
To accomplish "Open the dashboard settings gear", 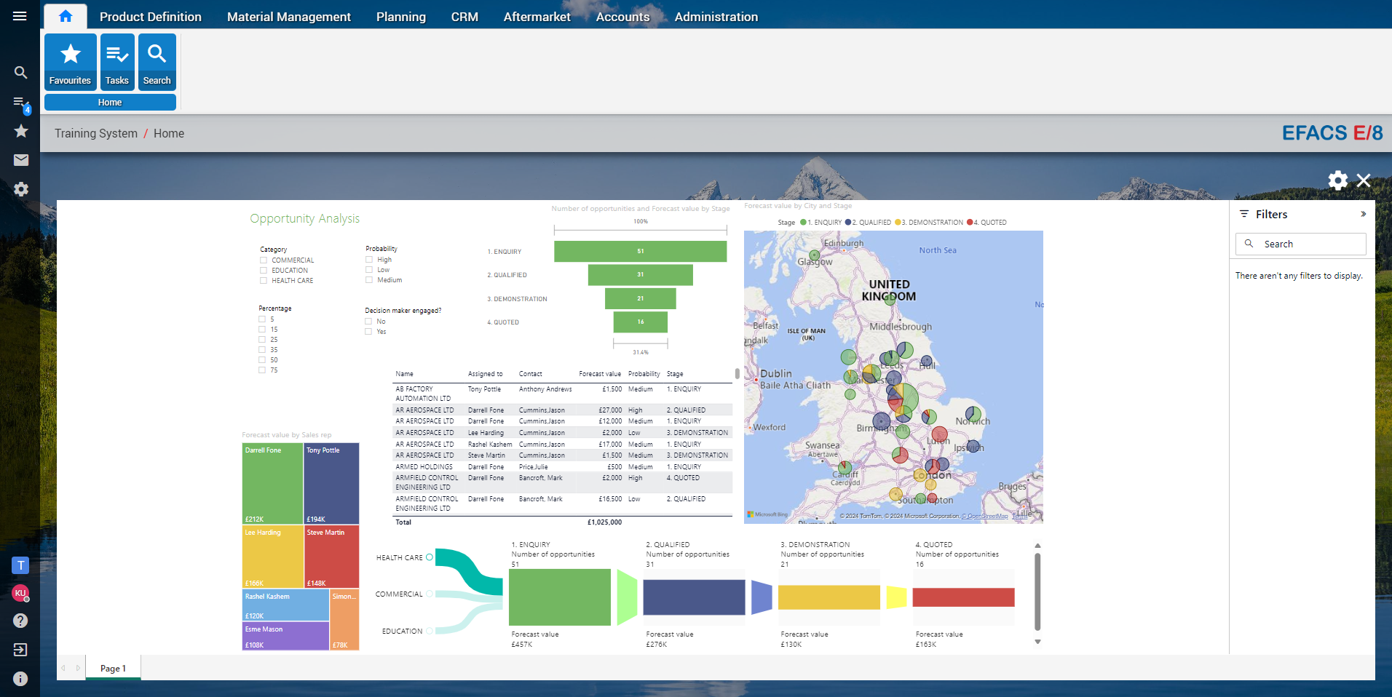I will (x=1337, y=180).
